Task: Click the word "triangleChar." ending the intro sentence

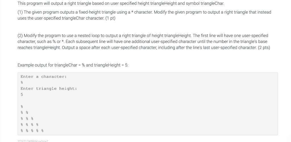Action: click(212, 3)
